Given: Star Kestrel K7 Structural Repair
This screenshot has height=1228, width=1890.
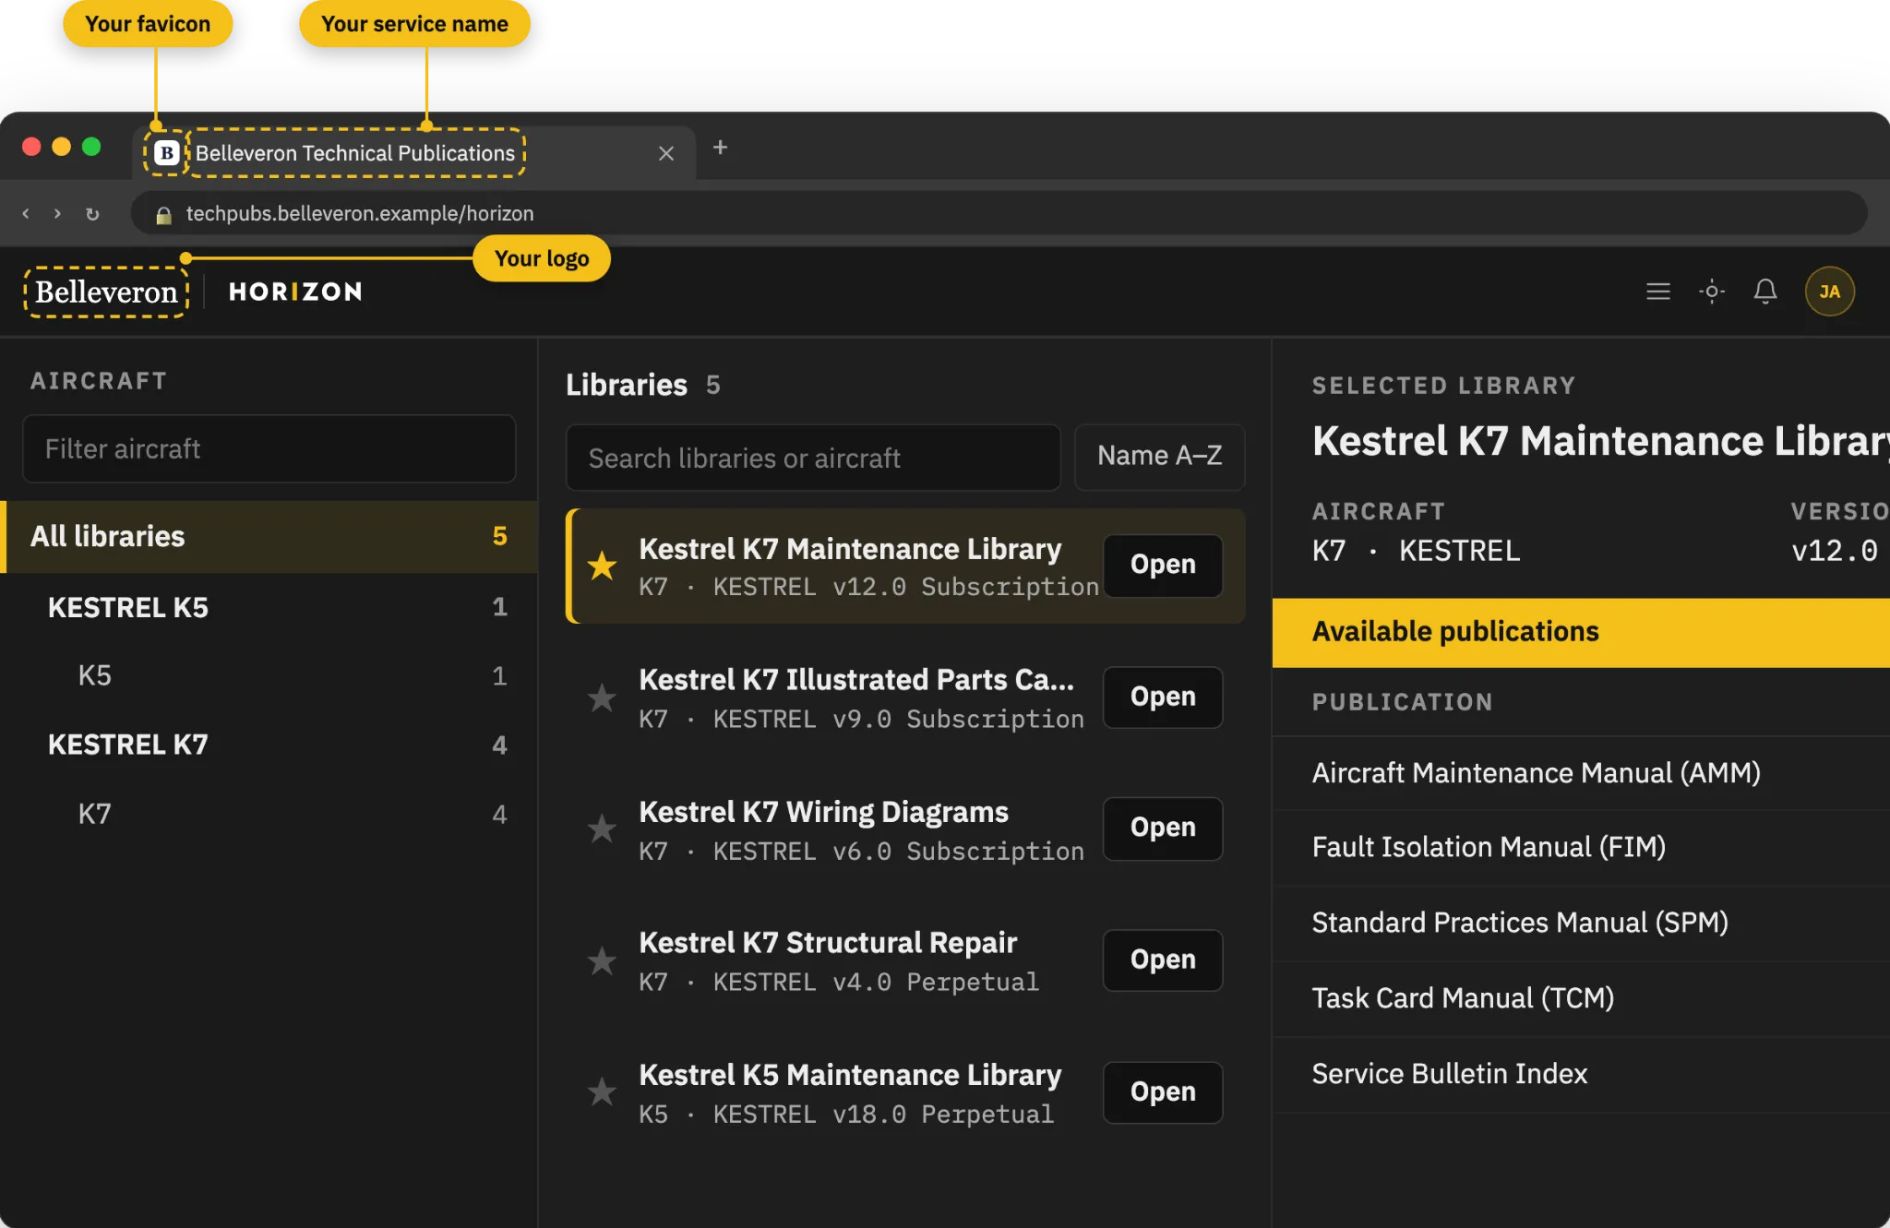Looking at the screenshot, I should pos(602,961).
